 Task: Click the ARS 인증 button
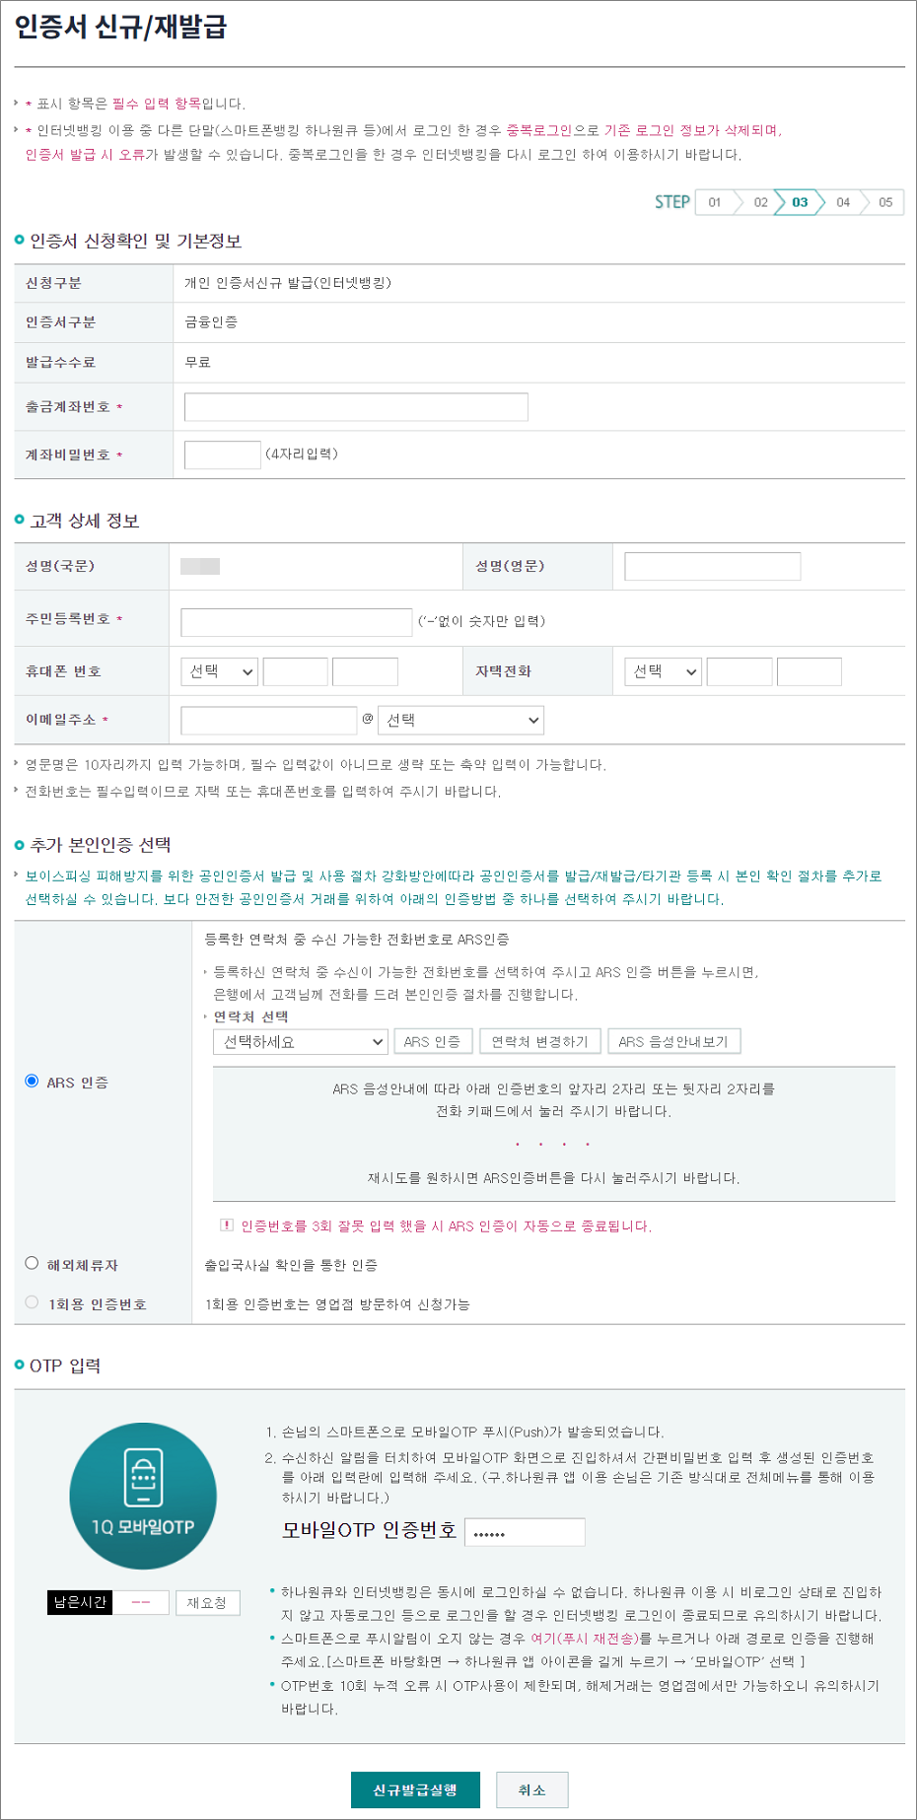tap(432, 1041)
